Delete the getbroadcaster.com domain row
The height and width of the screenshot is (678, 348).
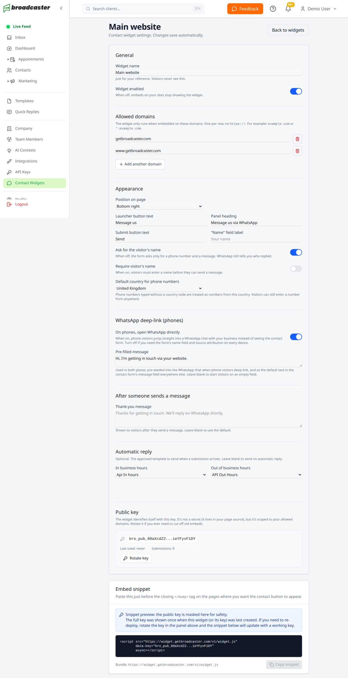pos(297,139)
